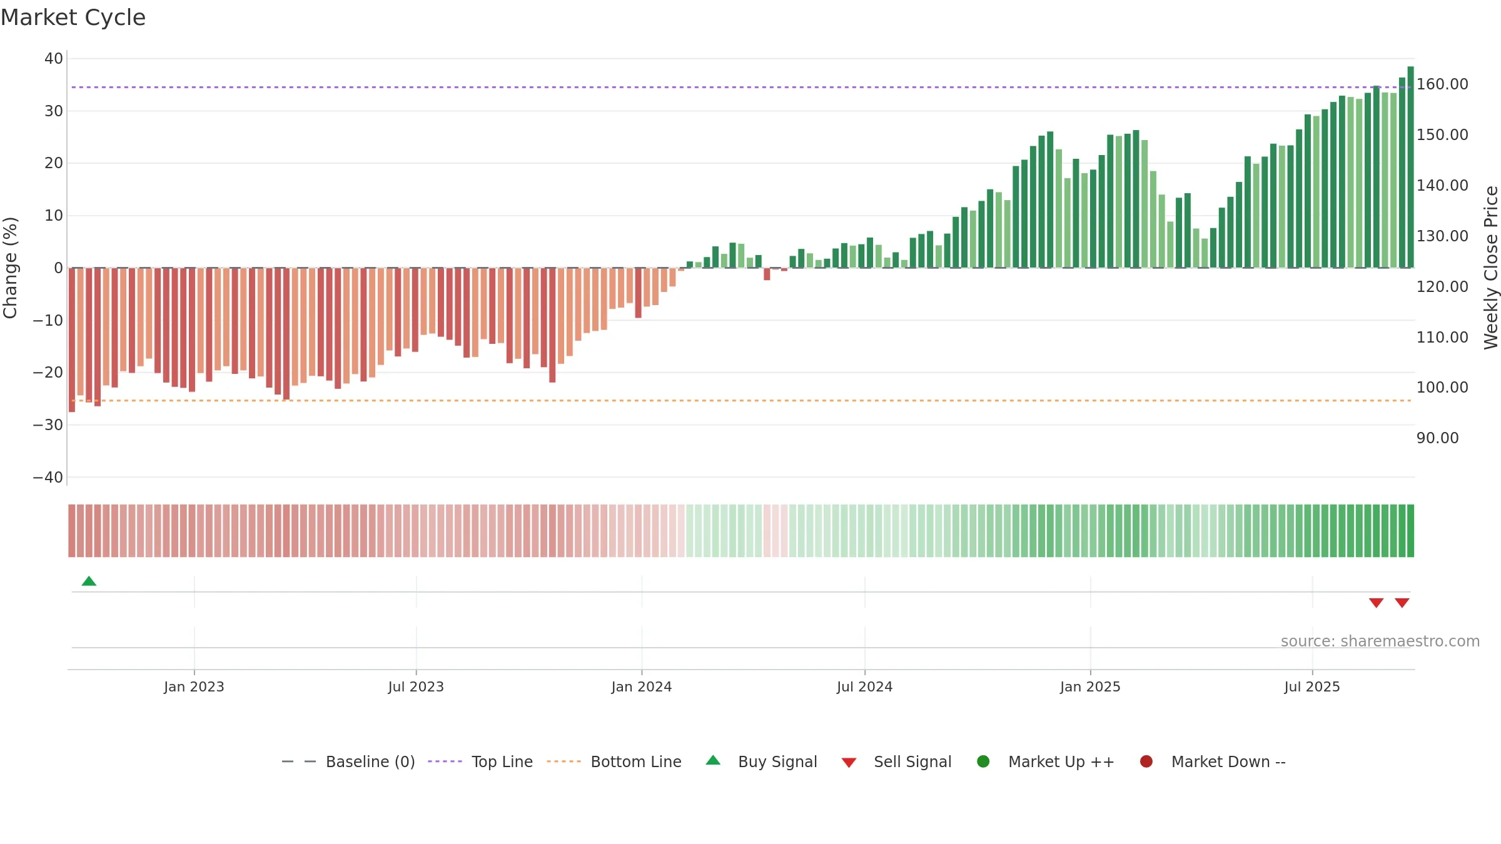The height and width of the screenshot is (844, 1501).
Task: Toggle the Bottom Line legend entry
Action: (x=614, y=761)
